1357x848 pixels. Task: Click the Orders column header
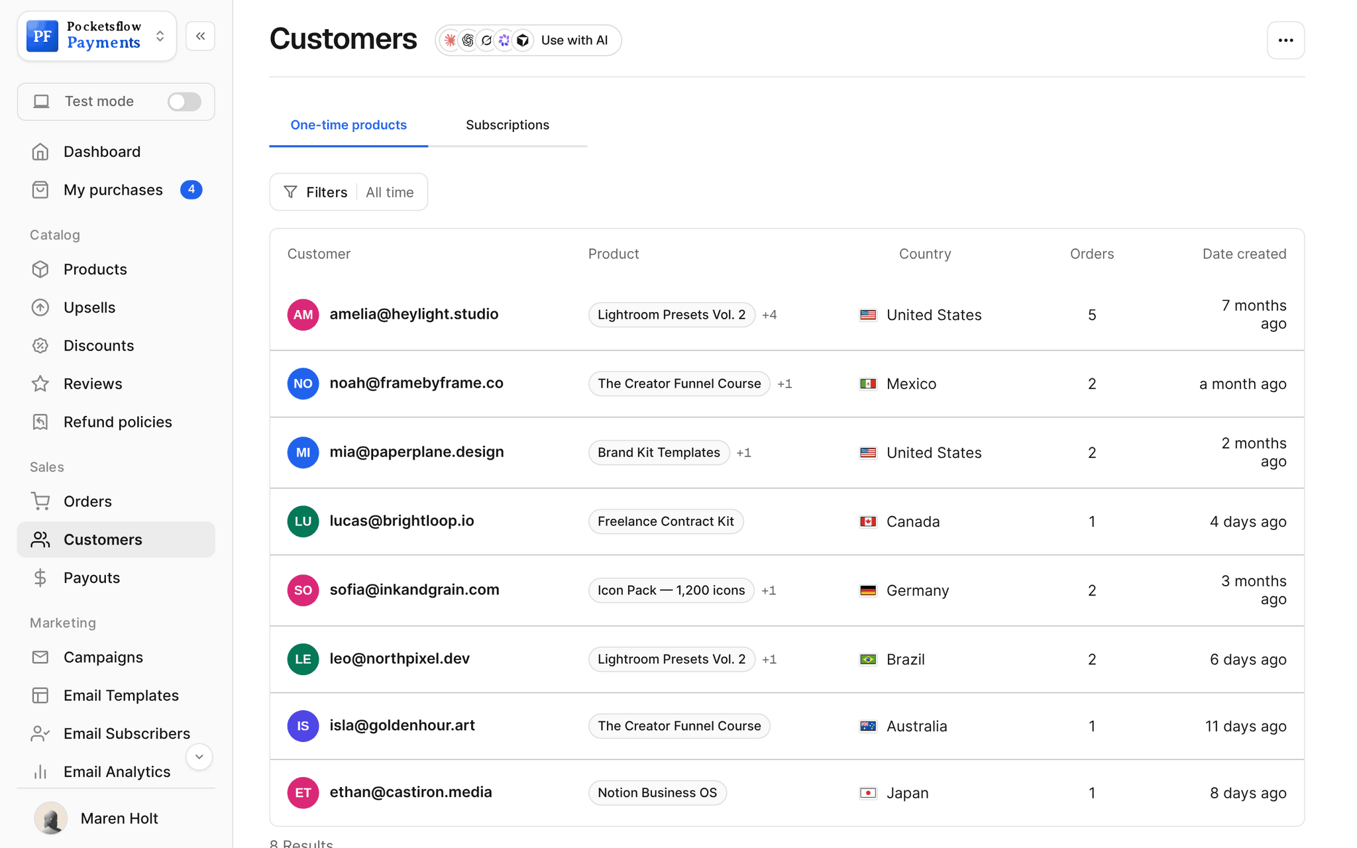(1092, 254)
